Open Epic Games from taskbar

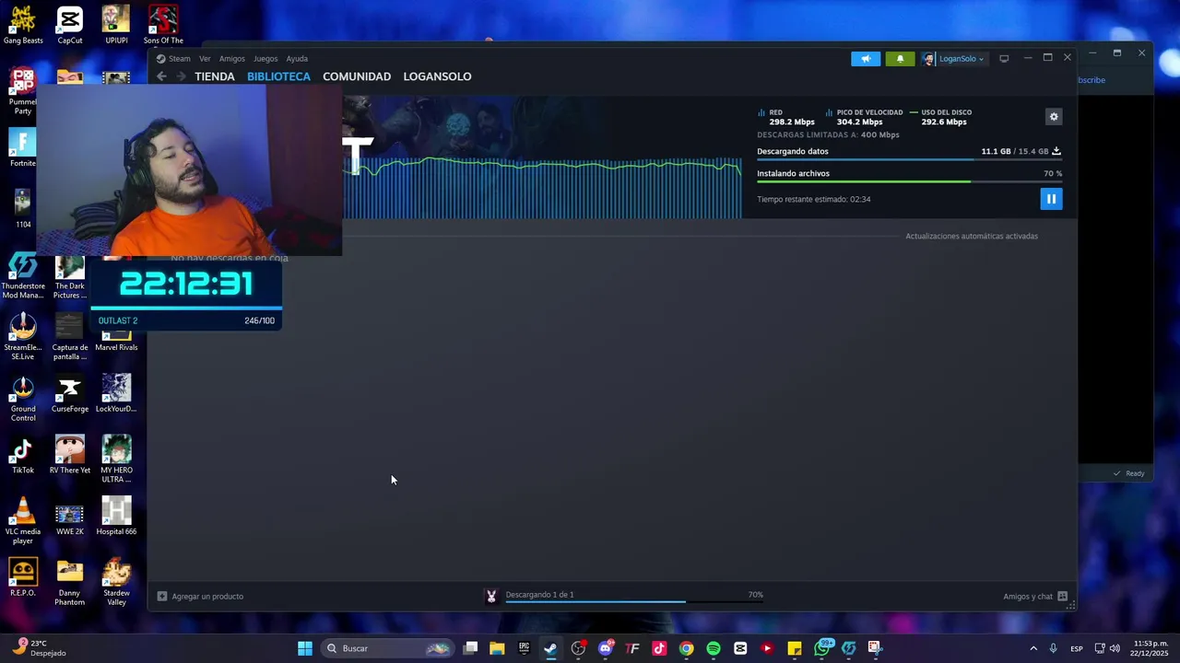524,648
